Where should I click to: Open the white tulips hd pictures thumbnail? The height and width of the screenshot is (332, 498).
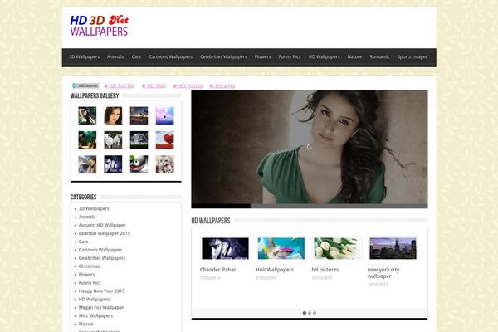point(337,248)
